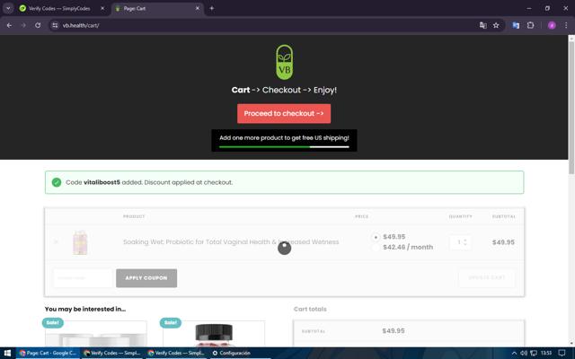Click the coupon code input field

(x=83, y=278)
